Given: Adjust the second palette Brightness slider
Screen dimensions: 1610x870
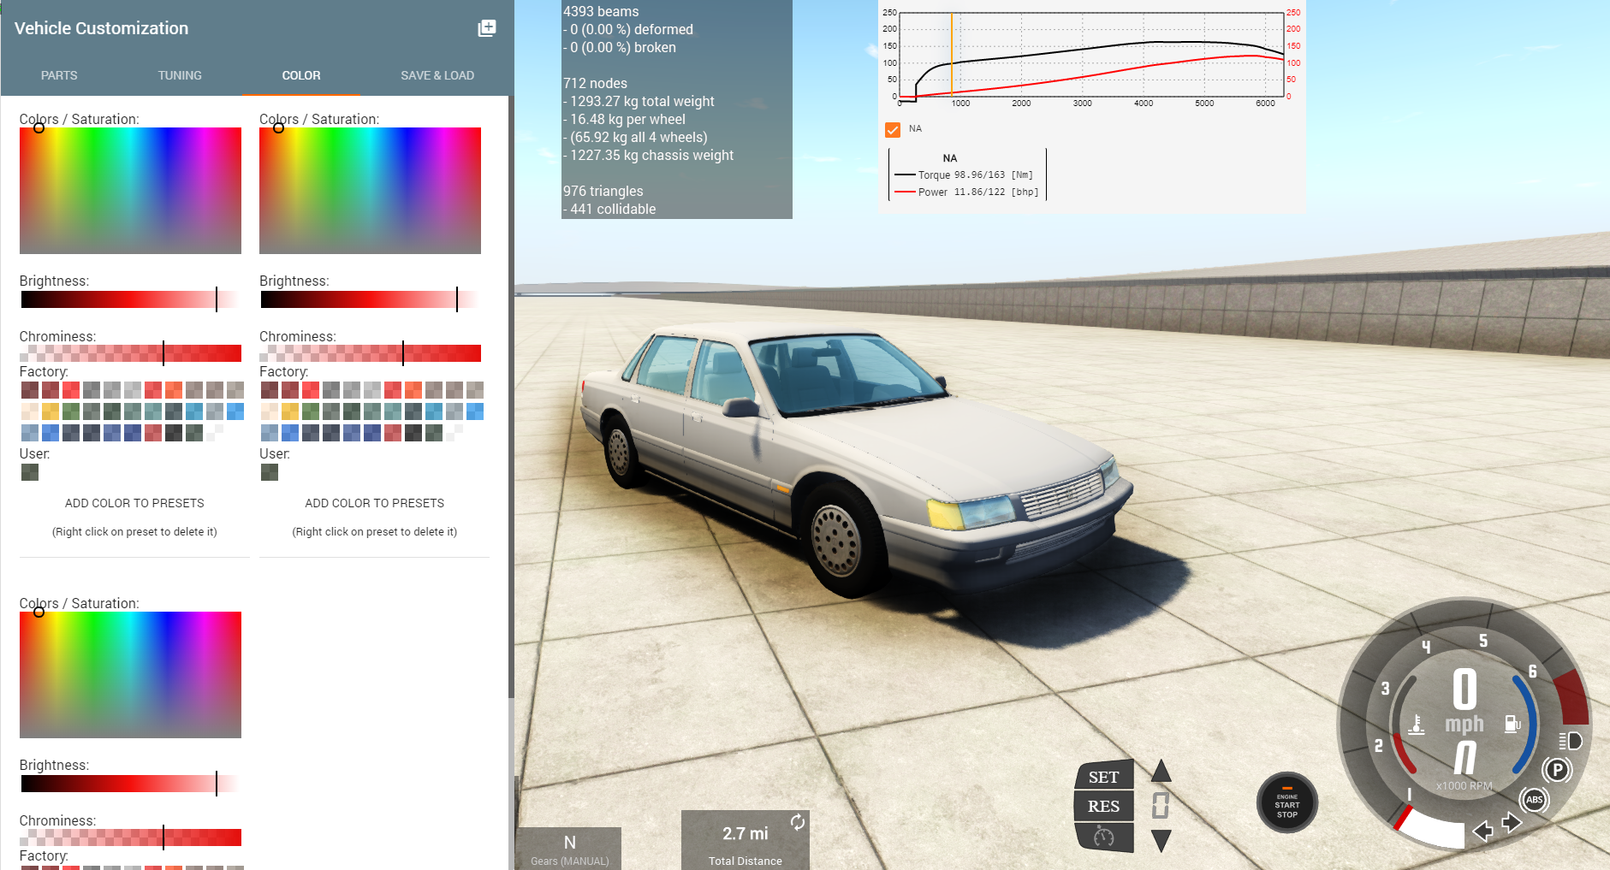Looking at the screenshot, I should pyautogui.click(x=370, y=299).
